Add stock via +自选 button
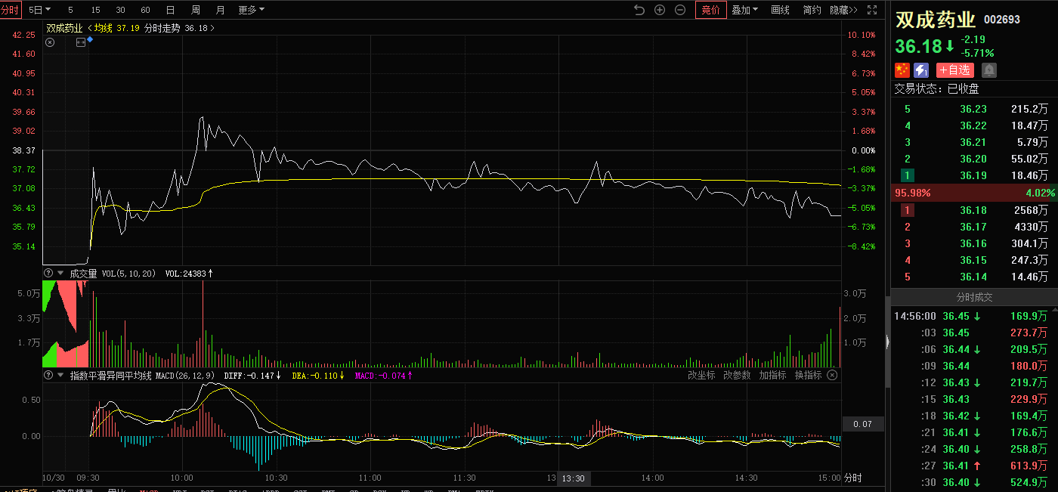Screen dimensions: 1058x492 click(x=955, y=70)
